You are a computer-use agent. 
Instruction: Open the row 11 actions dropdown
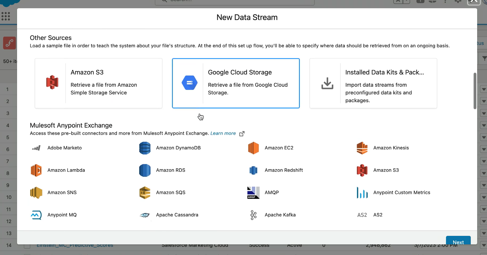pos(484,210)
